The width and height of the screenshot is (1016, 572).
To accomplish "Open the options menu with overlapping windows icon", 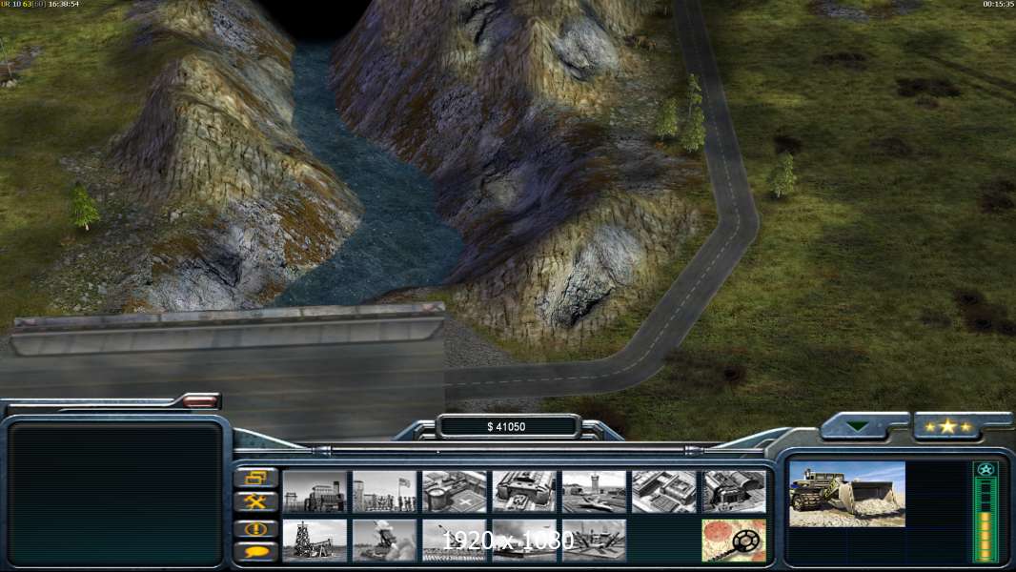I will pos(256,478).
